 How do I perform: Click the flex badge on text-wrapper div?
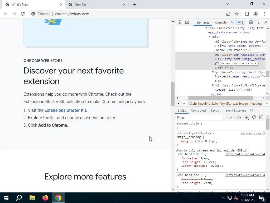tap(246, 33)
